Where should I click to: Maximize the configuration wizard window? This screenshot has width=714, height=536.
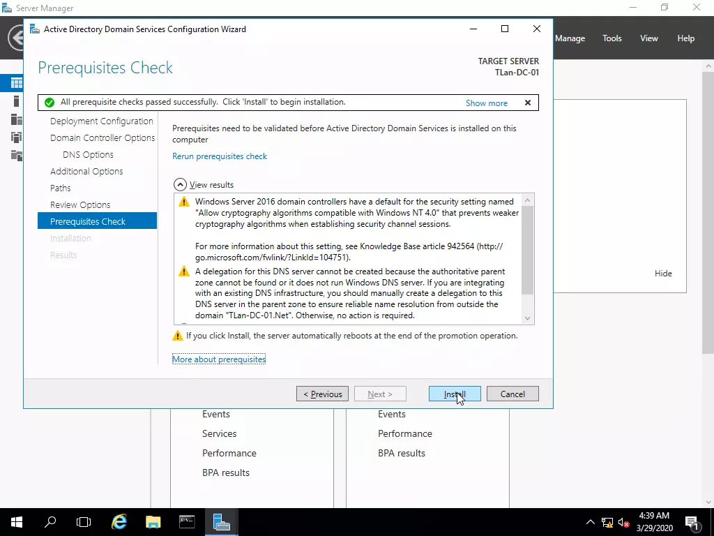[x=505, y=29]
